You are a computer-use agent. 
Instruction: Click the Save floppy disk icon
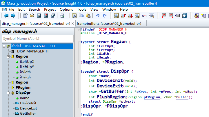pyautogui.click(x=39, y=16)
